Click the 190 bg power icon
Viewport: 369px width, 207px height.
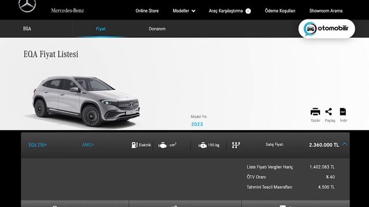202,145
